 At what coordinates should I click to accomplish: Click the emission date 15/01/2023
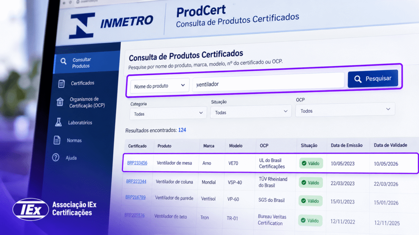pos(342,202)
